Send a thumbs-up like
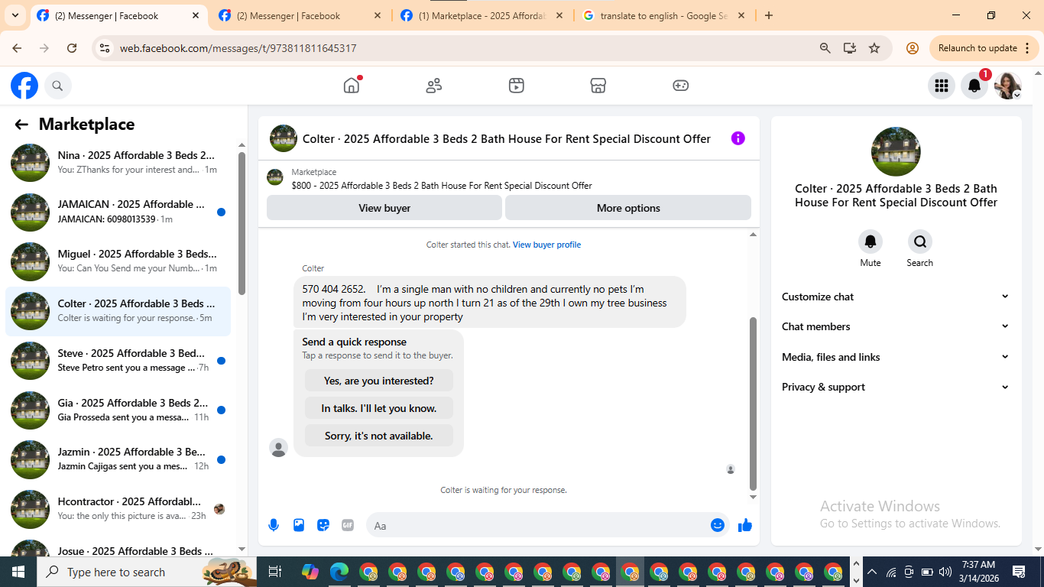1044x587 pixels. point(745,525)
